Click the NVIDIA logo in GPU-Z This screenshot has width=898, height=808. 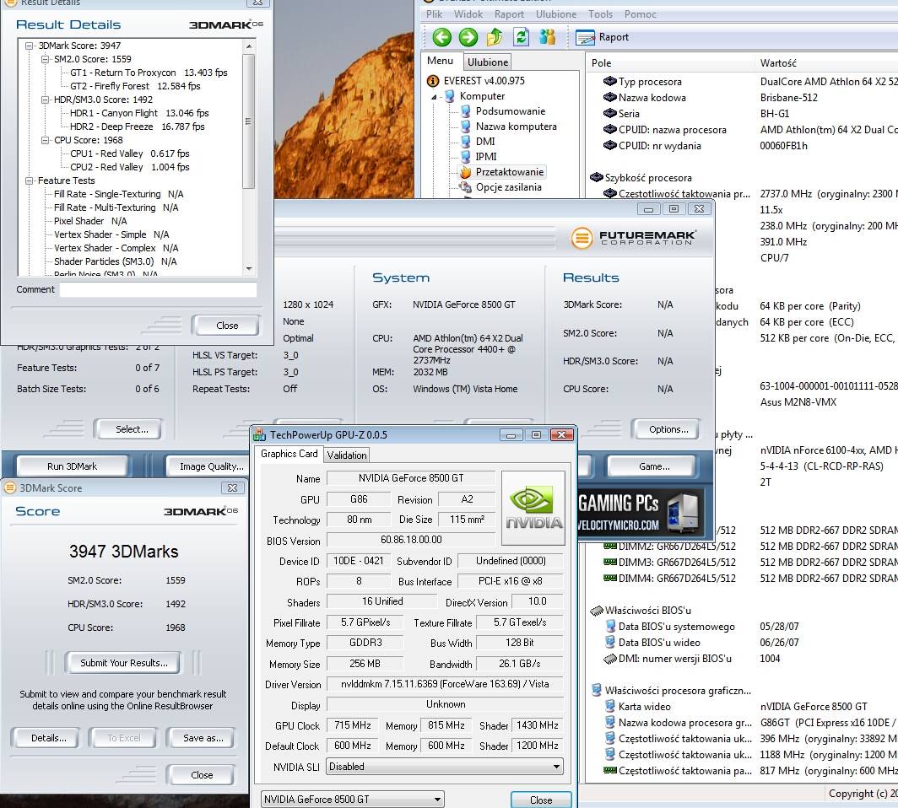point(533,508)
